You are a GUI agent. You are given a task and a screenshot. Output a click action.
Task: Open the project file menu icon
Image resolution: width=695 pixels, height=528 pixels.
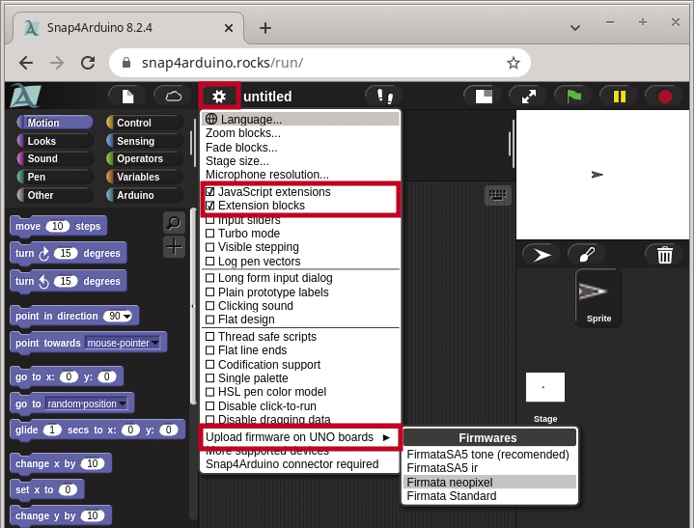point(127,96)
